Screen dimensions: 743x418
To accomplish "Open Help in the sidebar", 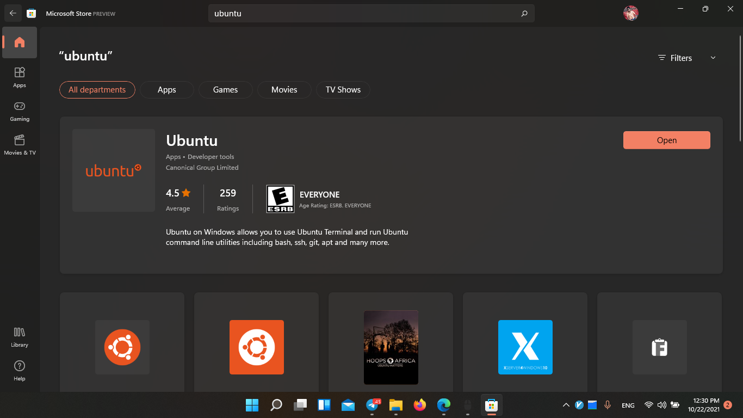I will 20,371.
